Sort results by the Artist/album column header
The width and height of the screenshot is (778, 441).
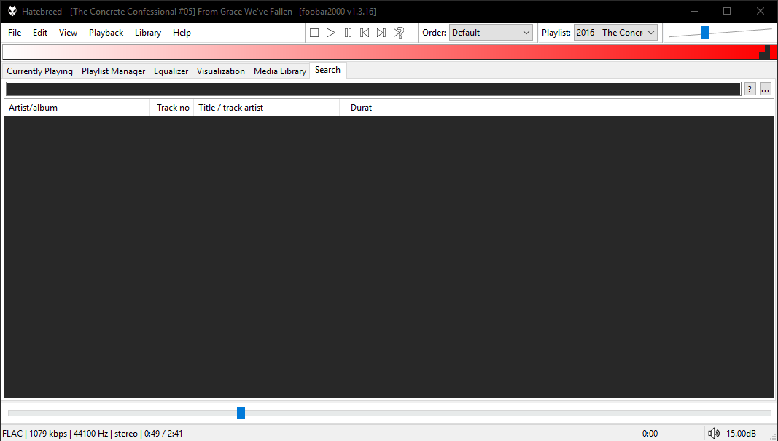point(77,108)
